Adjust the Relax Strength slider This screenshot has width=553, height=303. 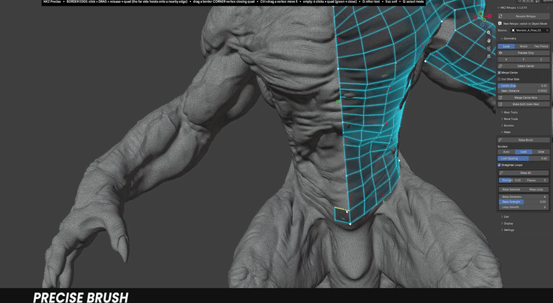[x=523, y=202]
